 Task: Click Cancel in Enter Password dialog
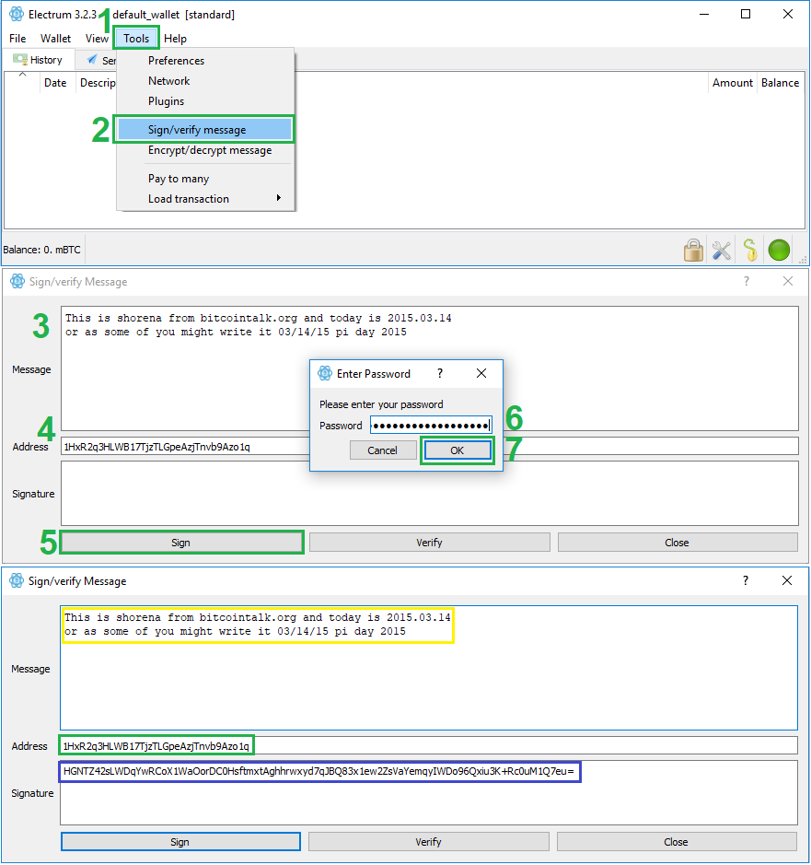[383, 450]
